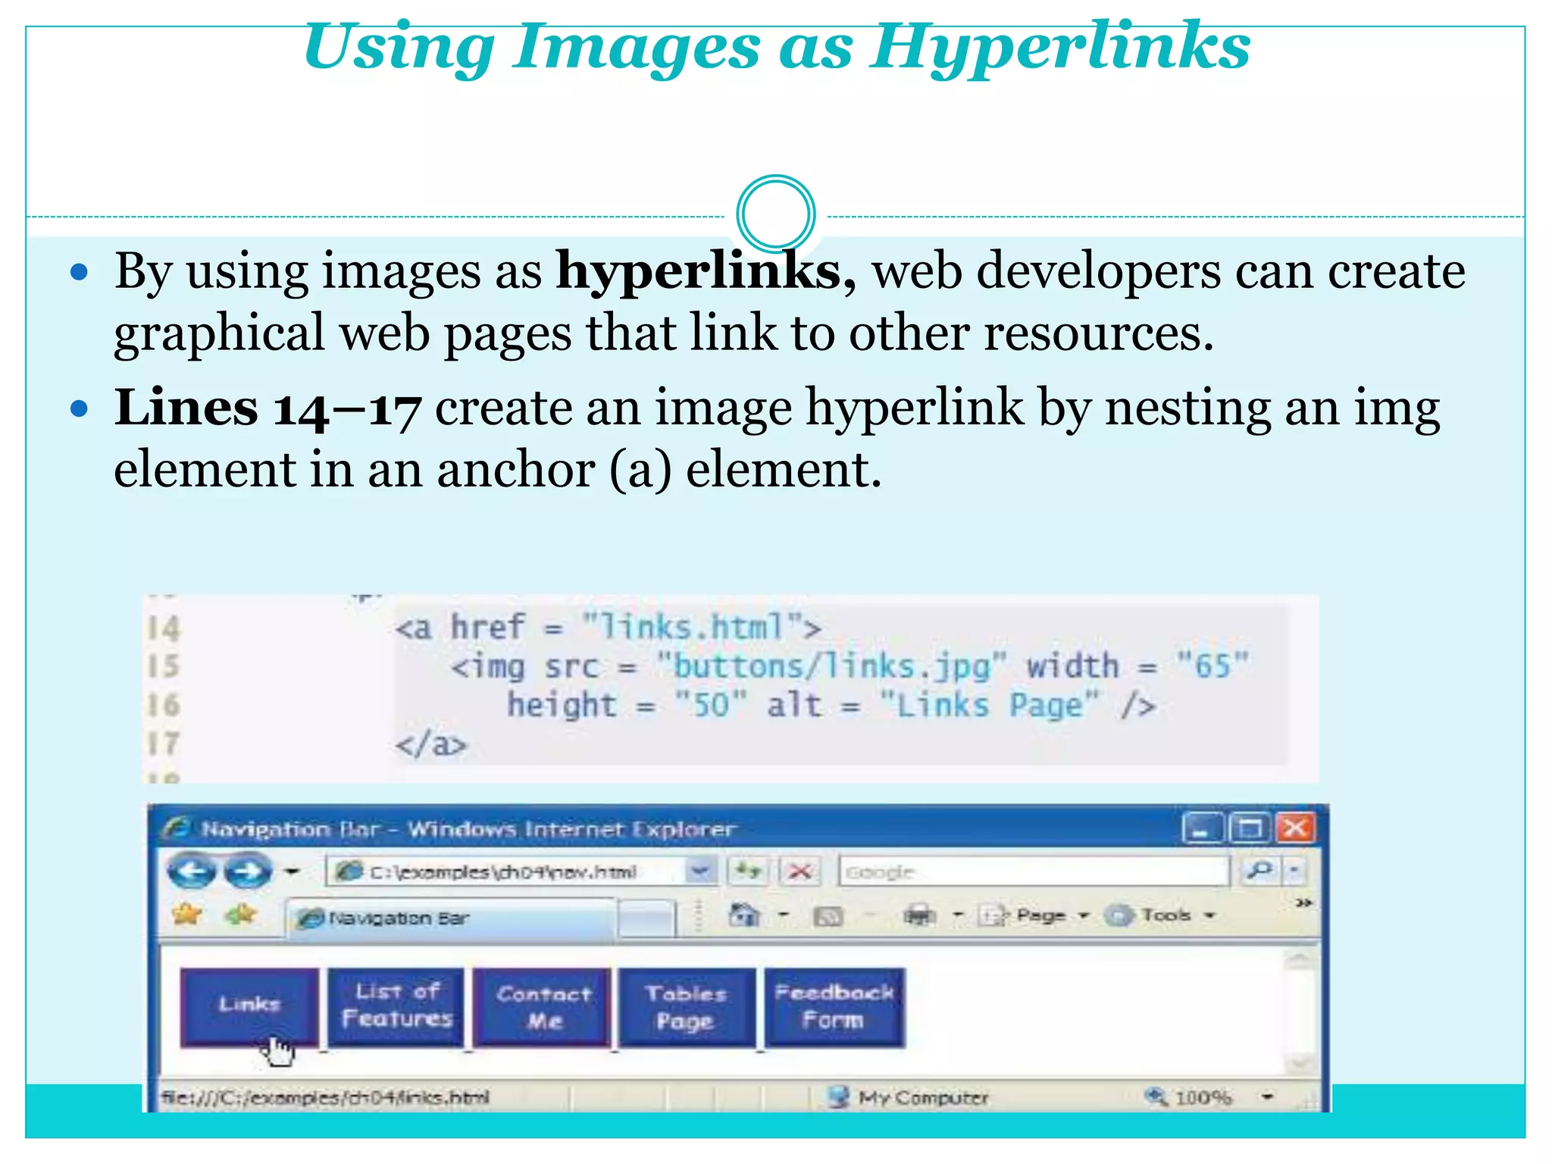
Task: Click the IE Forward arrow button
Action: [247, 871]
